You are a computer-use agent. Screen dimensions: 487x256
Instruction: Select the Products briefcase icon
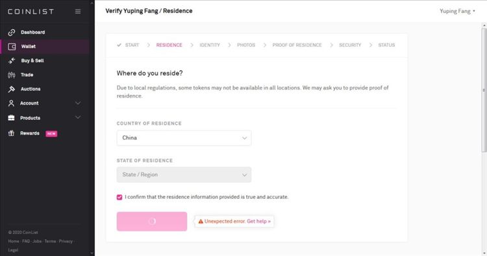click(11, 118)
